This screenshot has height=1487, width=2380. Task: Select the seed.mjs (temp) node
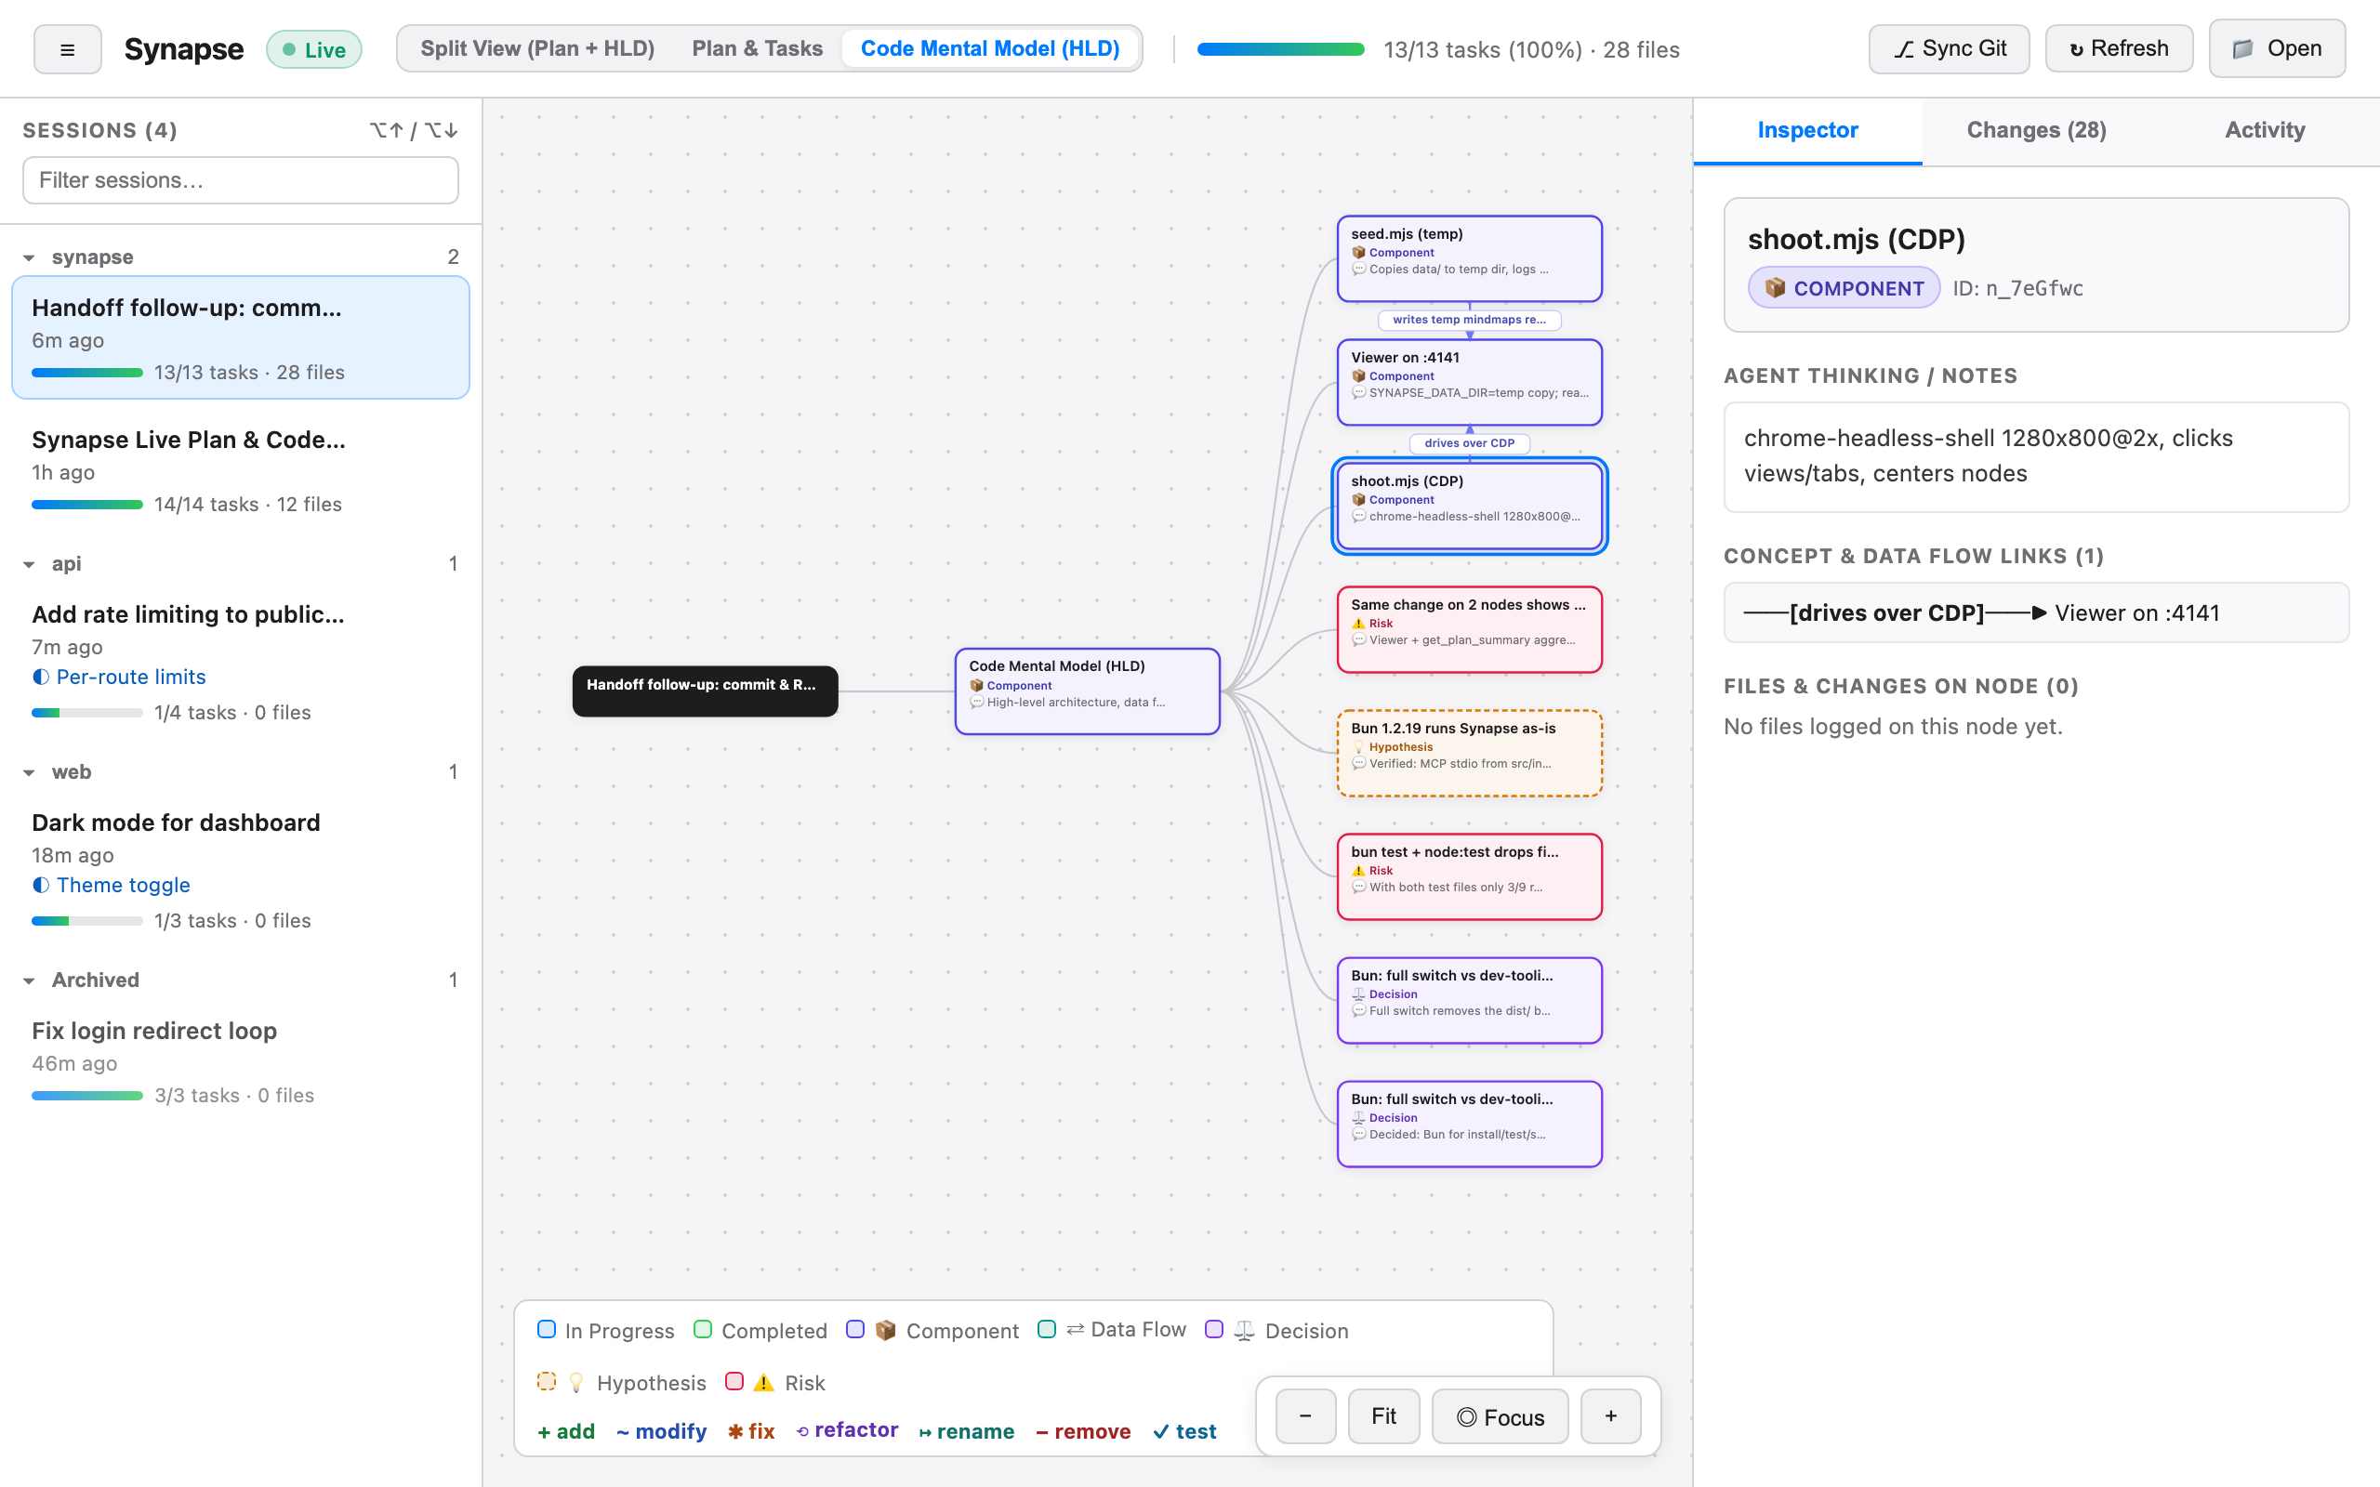coord(1469,258)
